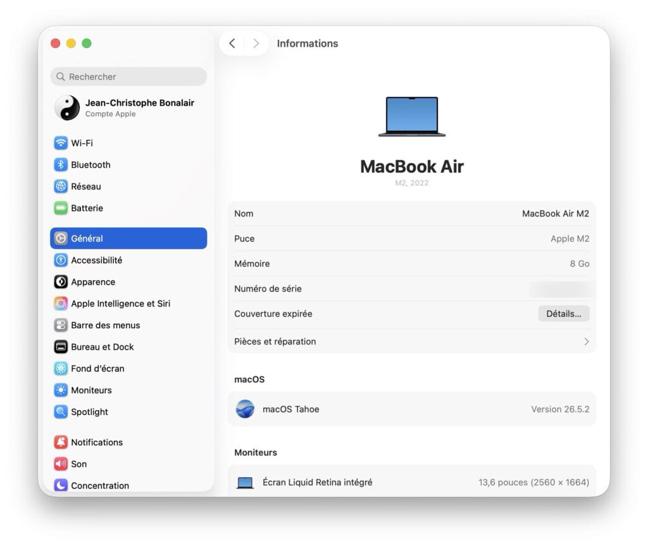Click the yin-yang account avatar
The width and height of the screenshot is (648, 547).
coord(67,108)
